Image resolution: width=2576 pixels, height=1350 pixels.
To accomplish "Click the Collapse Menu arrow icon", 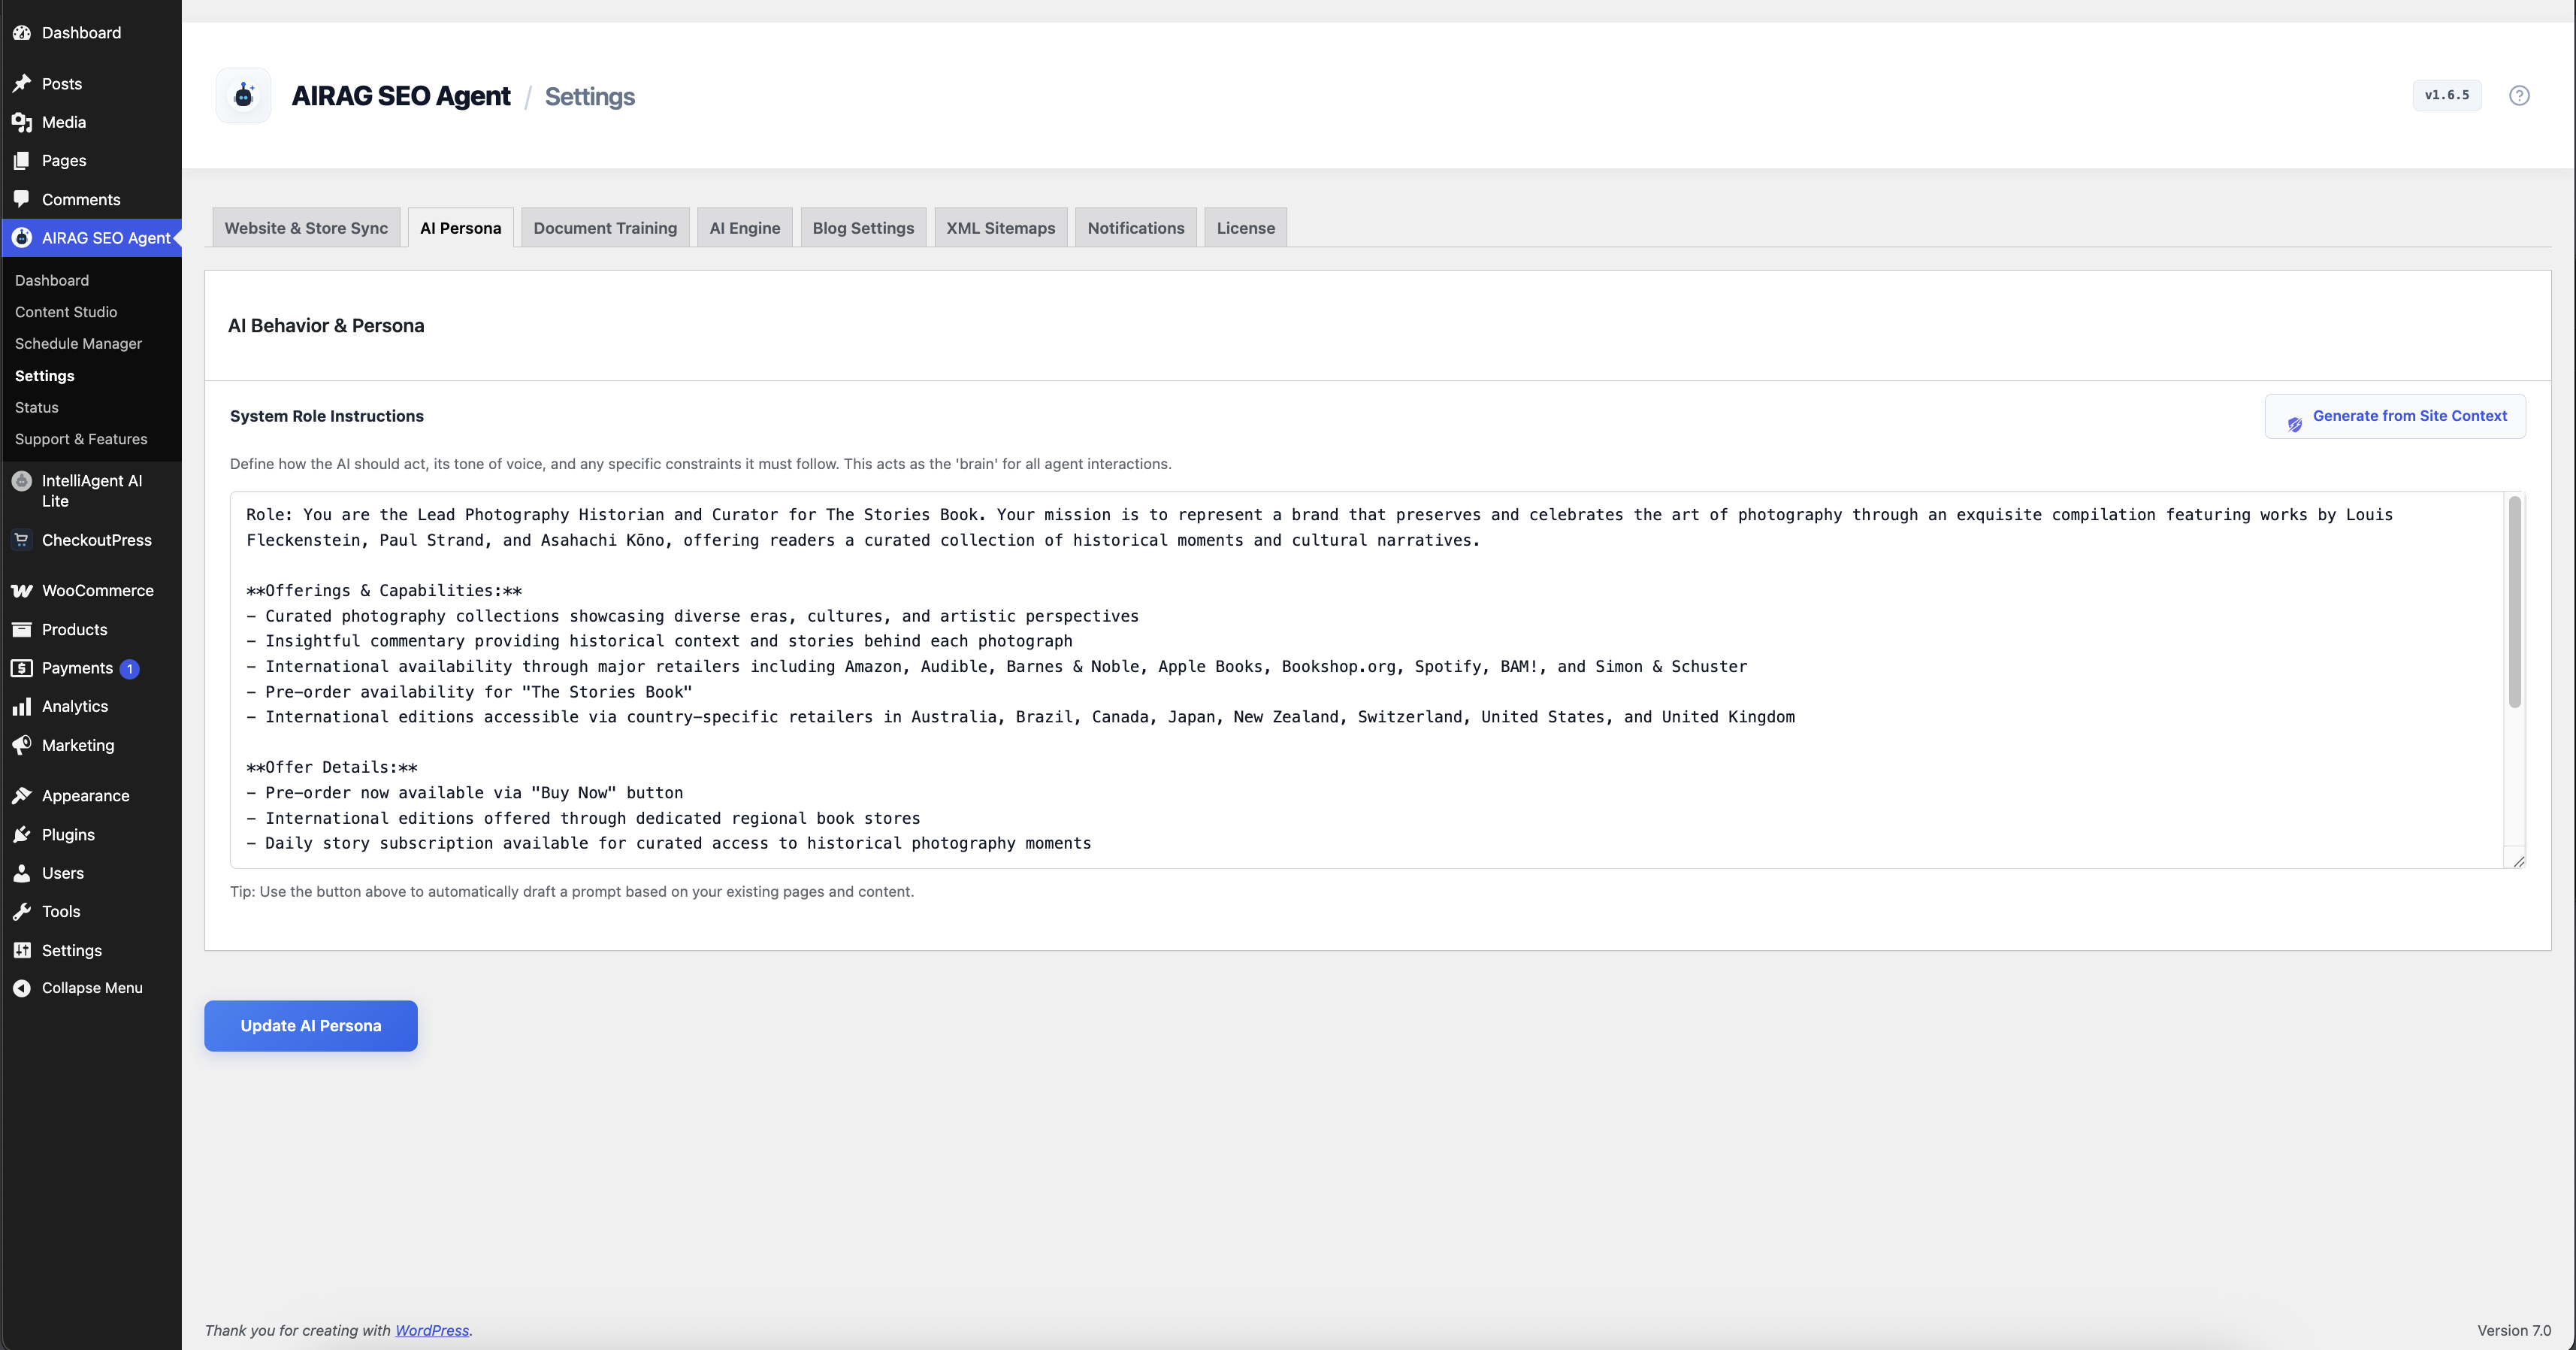I will 22,988.
